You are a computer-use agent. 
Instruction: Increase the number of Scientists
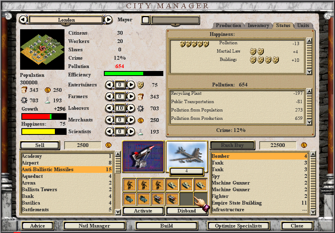131,132
